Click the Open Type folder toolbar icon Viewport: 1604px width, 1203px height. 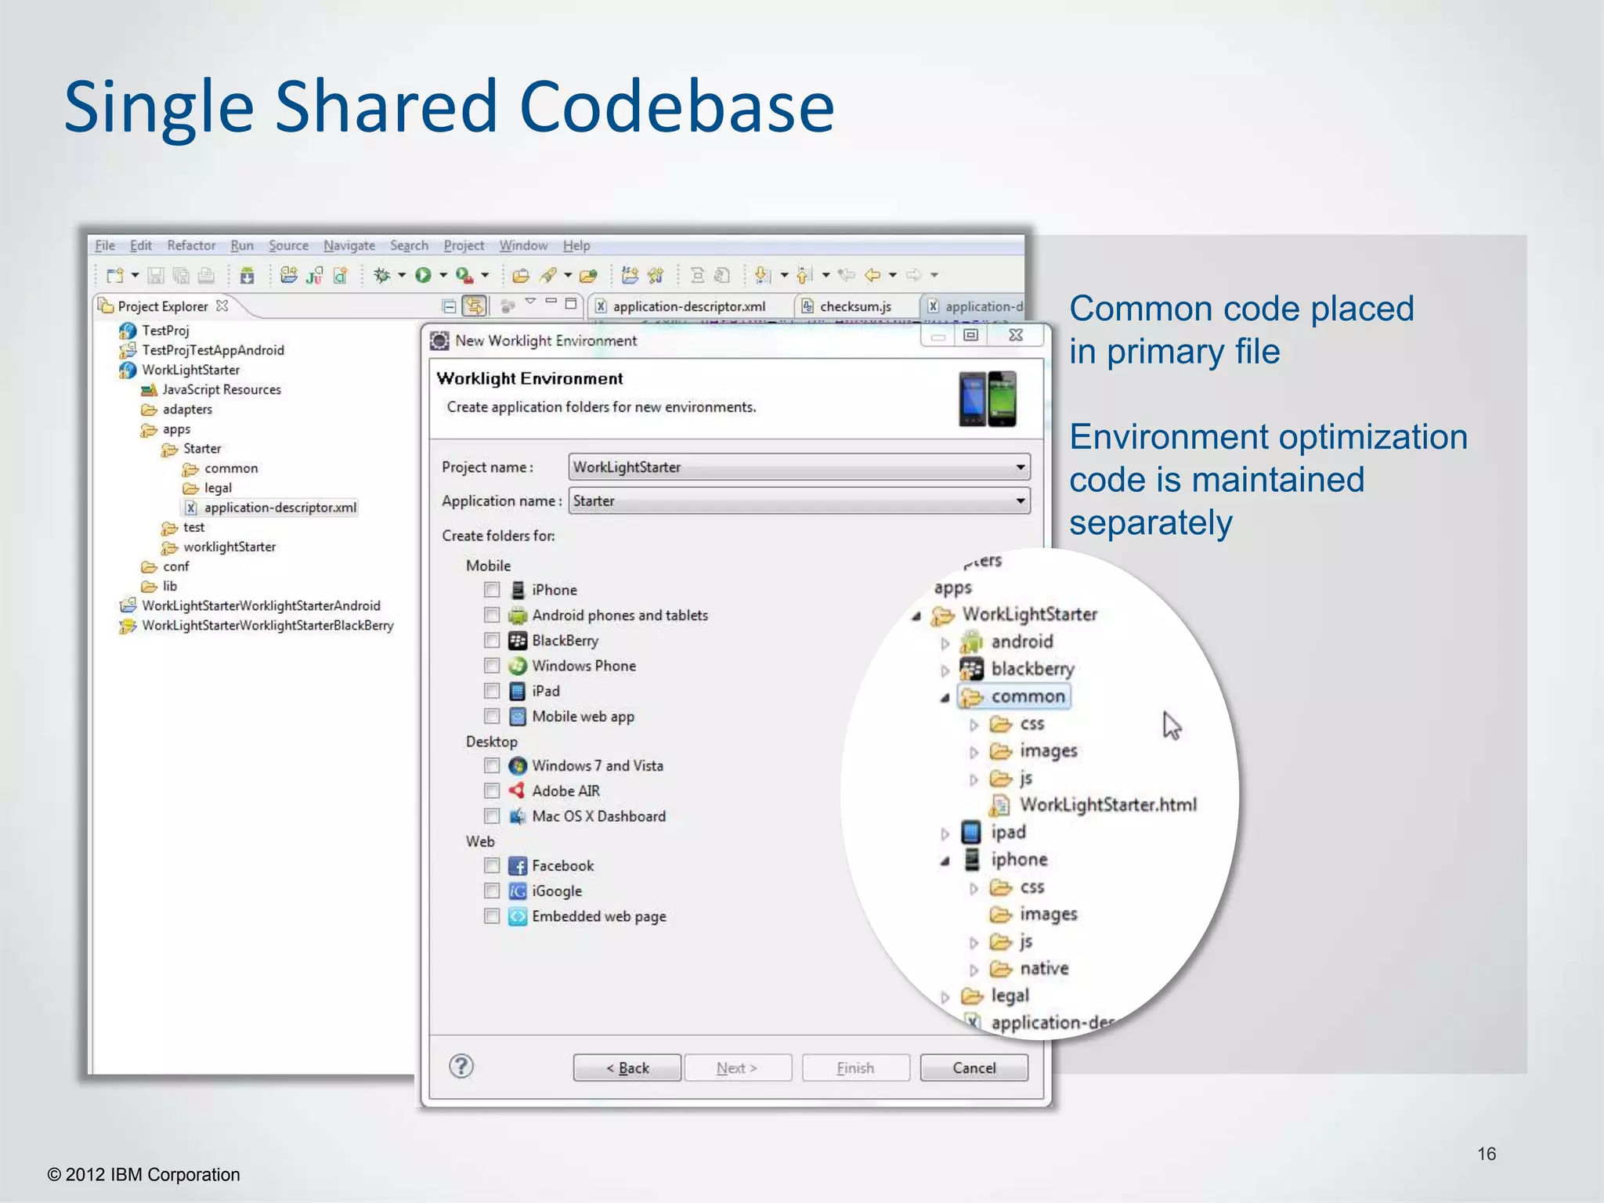[520, 276]
